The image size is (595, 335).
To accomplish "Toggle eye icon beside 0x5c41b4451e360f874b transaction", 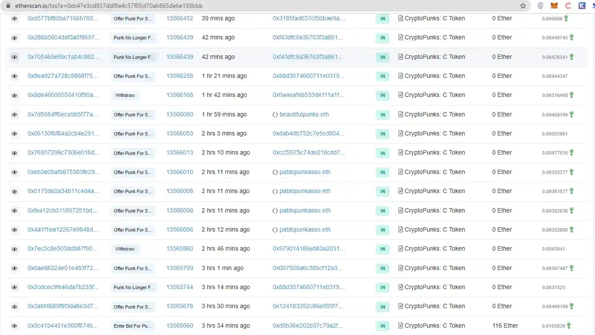I will tap(14, 326).
